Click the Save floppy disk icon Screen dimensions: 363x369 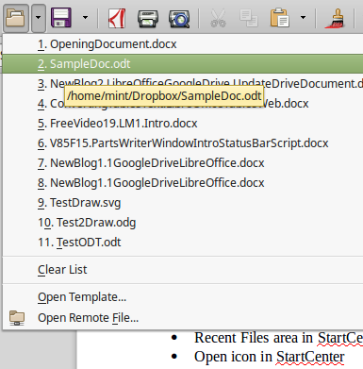click(61, 18)
